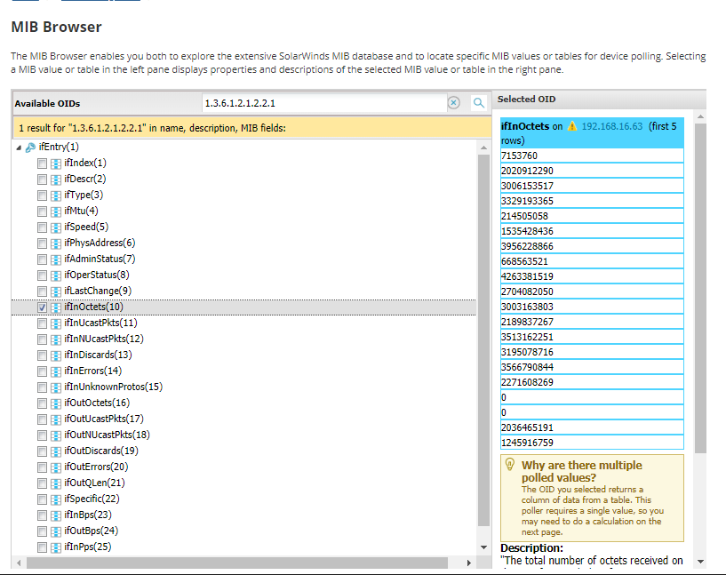Check the ifIndex(1) checkbox
The width and height of the screenshot is (726, 575).
(x=42, y=164)
